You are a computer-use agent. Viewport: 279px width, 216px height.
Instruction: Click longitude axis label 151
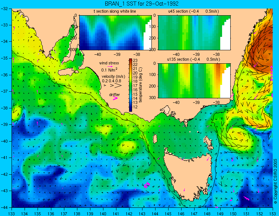(246, 213)
